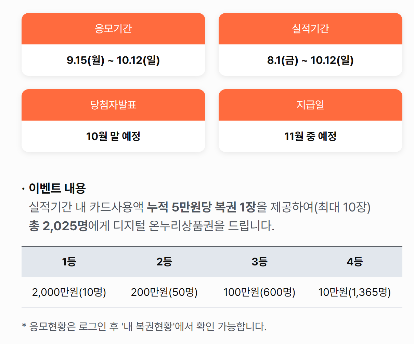Click the 10월 말 예정 text

(113, 136)
